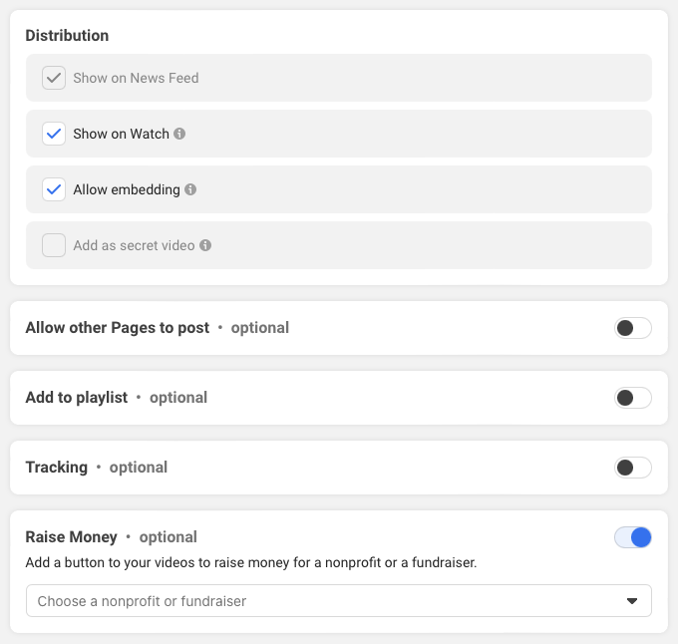Click the Show on News Feed checkbox
678x644 pixels.
point(54,78)
